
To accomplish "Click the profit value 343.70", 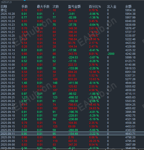I will click(73, 54).
